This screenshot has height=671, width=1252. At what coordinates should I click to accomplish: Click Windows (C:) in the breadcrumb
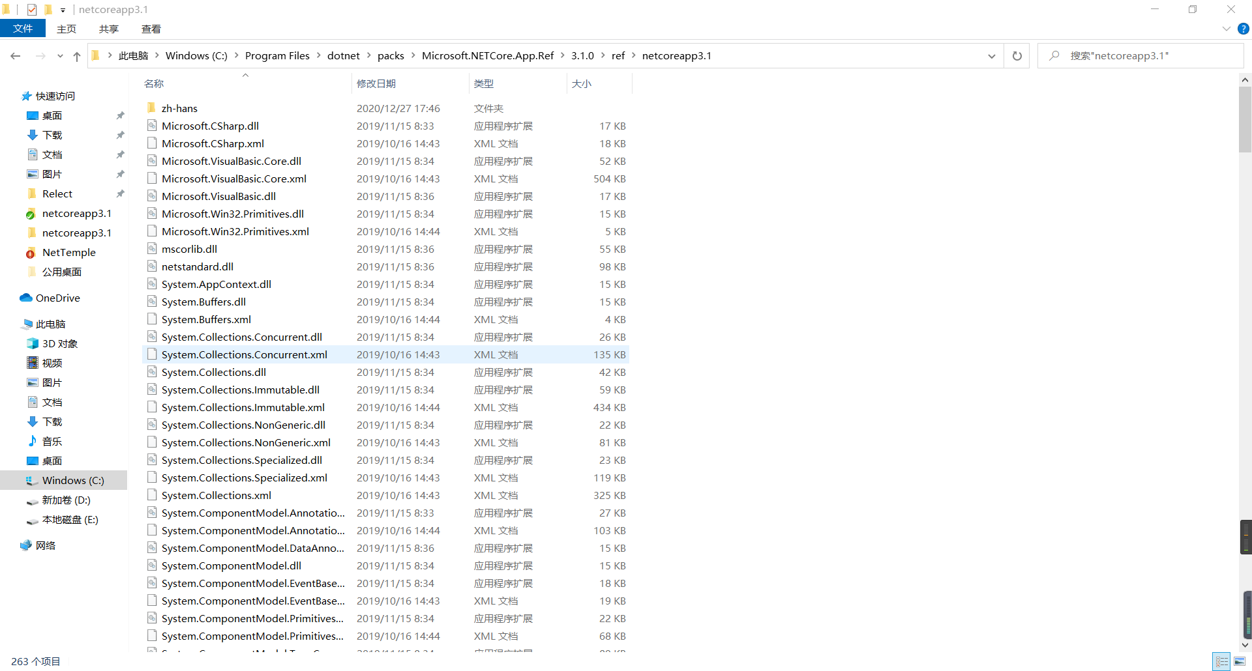tap(196, 56)
